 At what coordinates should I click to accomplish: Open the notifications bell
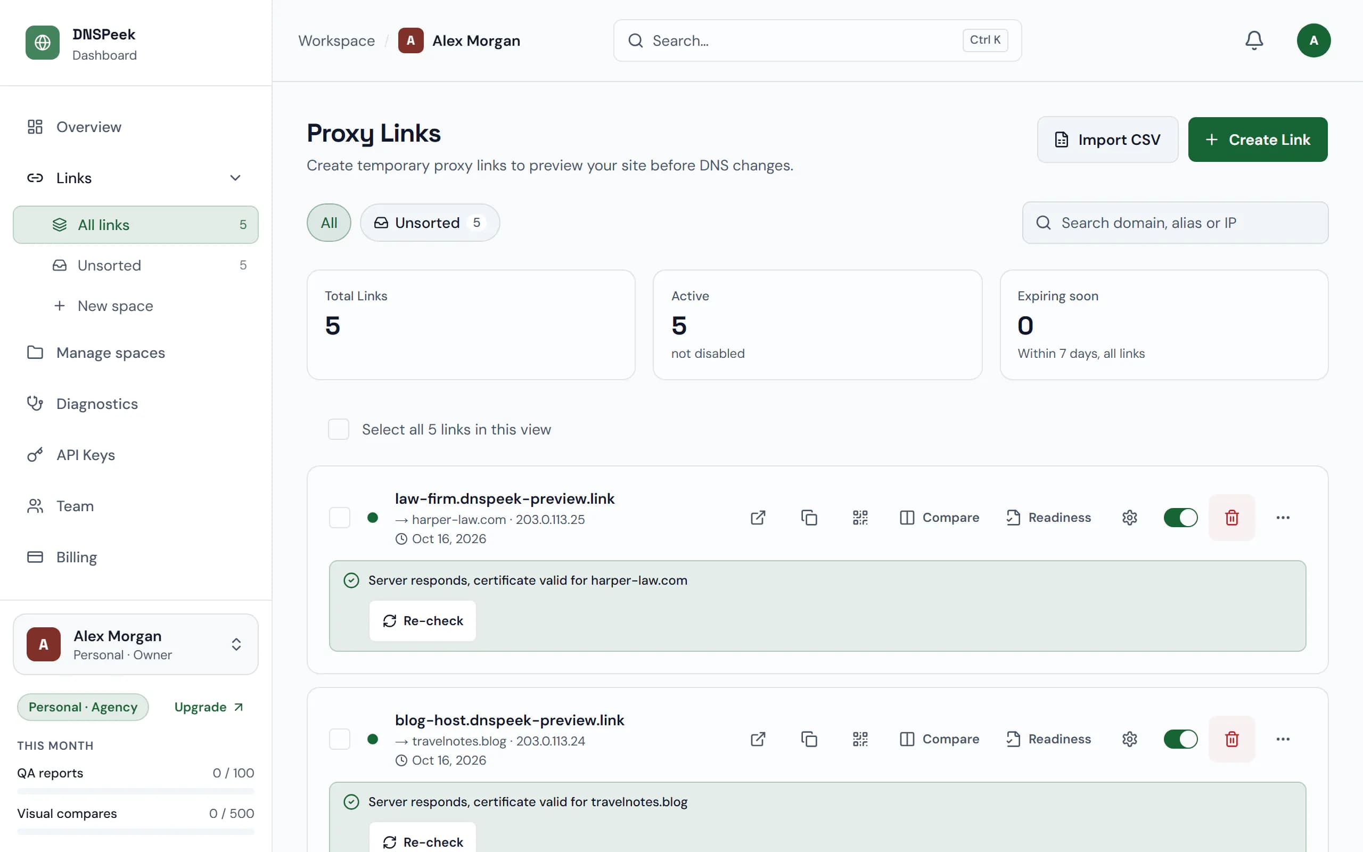click(x=1254, y=40)
